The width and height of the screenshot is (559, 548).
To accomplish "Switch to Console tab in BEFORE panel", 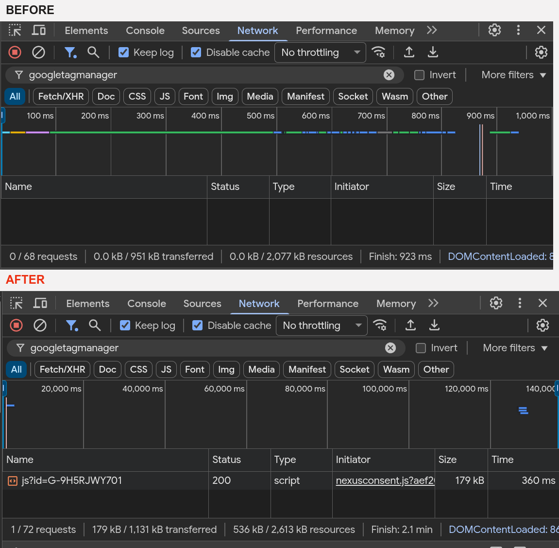I will [x=145, y=31].
